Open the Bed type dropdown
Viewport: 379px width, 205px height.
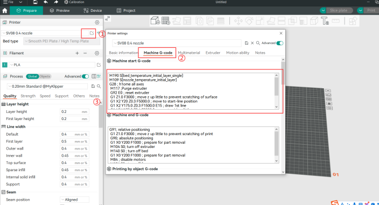pos(61,41)
